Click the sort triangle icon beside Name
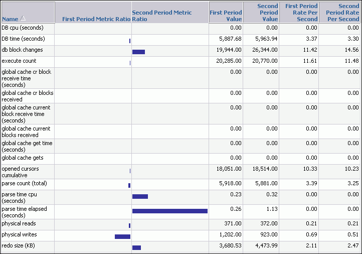This screenshot has height=254, width=362. [x=23, y=19]
